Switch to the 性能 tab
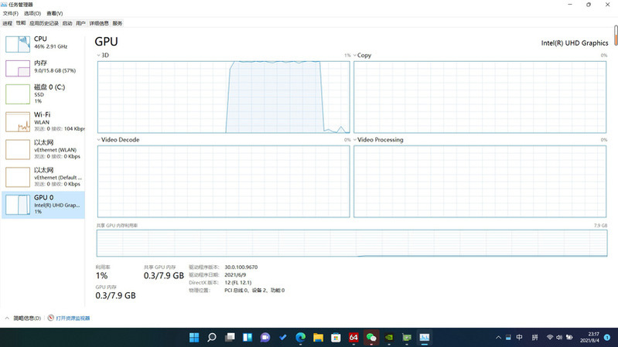The image size is (618, 347). (21, 23)
